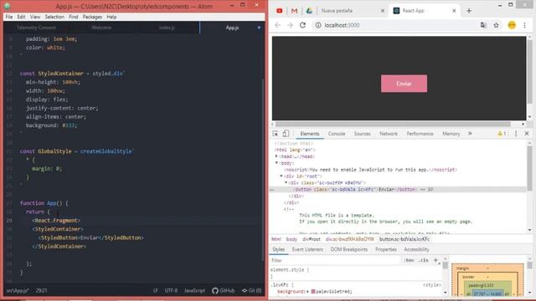Switch to the Telemetry Consent tab in Atom
This screenshot has width=536, height=301.
[x=36, y=28]
